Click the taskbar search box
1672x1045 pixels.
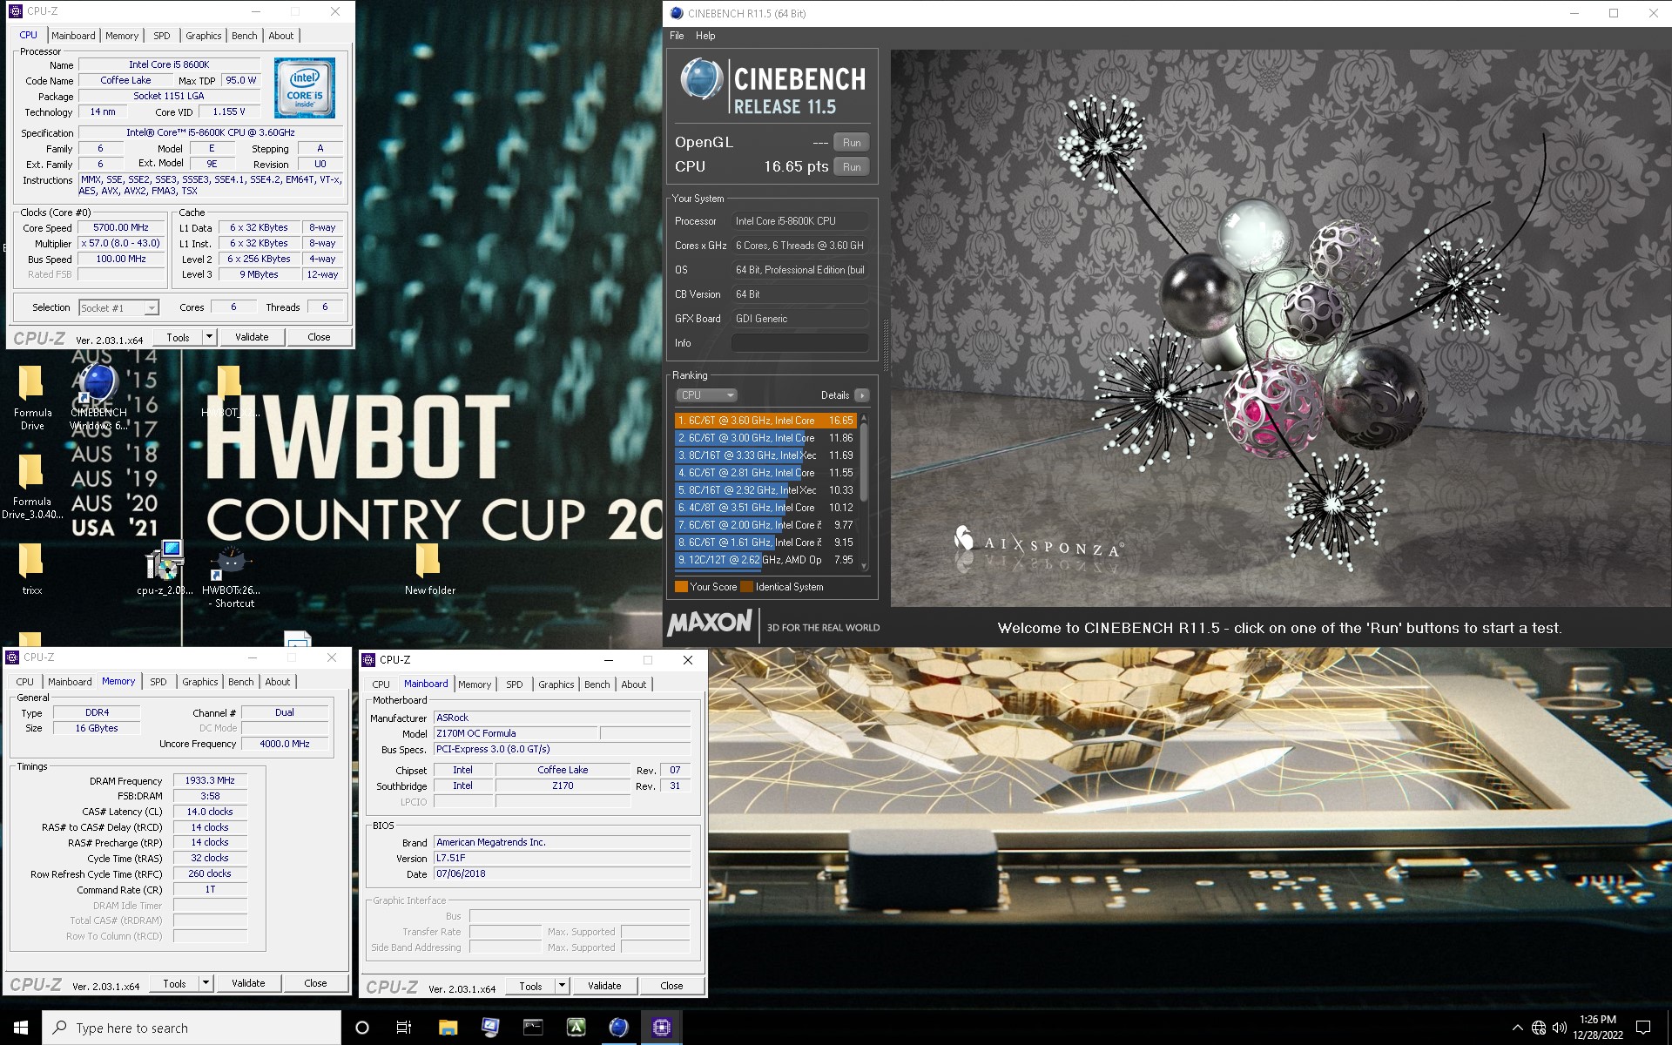click(x=192, y=1028)
